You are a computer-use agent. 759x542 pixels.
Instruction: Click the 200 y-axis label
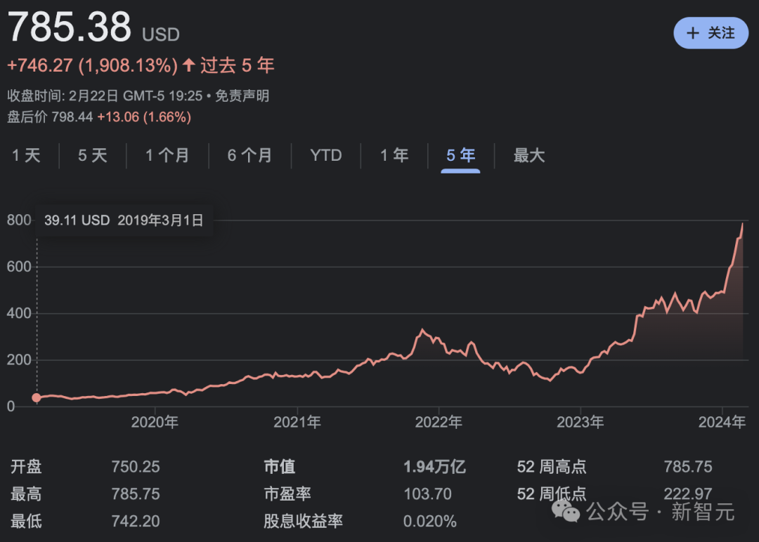tap(19, 359)
